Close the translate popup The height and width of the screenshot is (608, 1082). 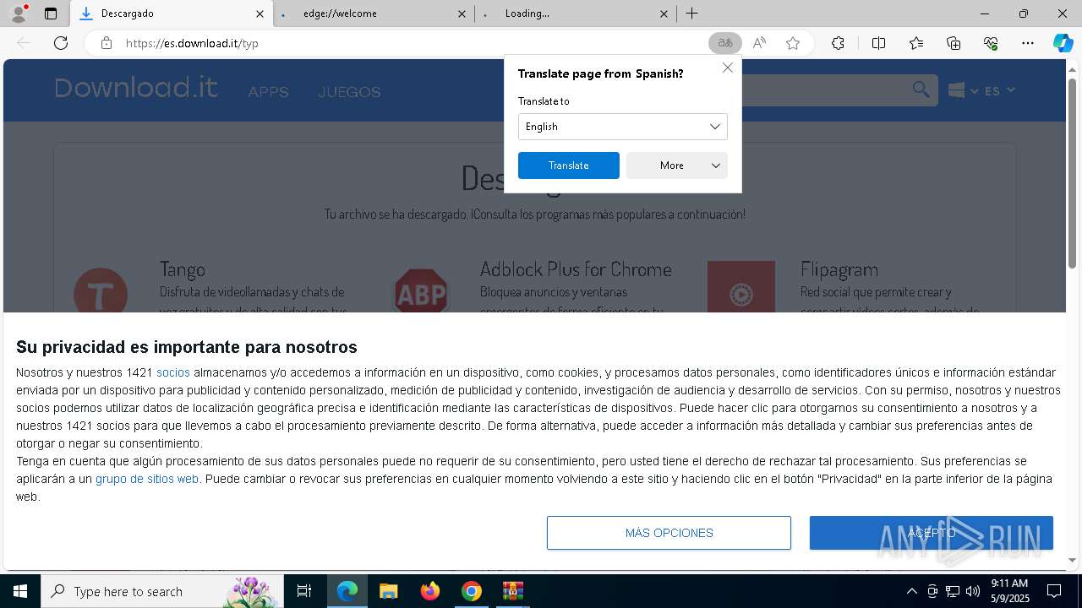point(727,68)
